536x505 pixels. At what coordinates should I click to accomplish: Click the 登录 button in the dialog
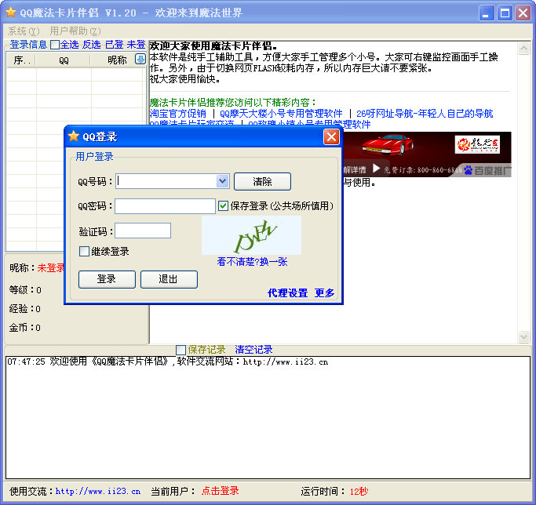pos(107,279)
